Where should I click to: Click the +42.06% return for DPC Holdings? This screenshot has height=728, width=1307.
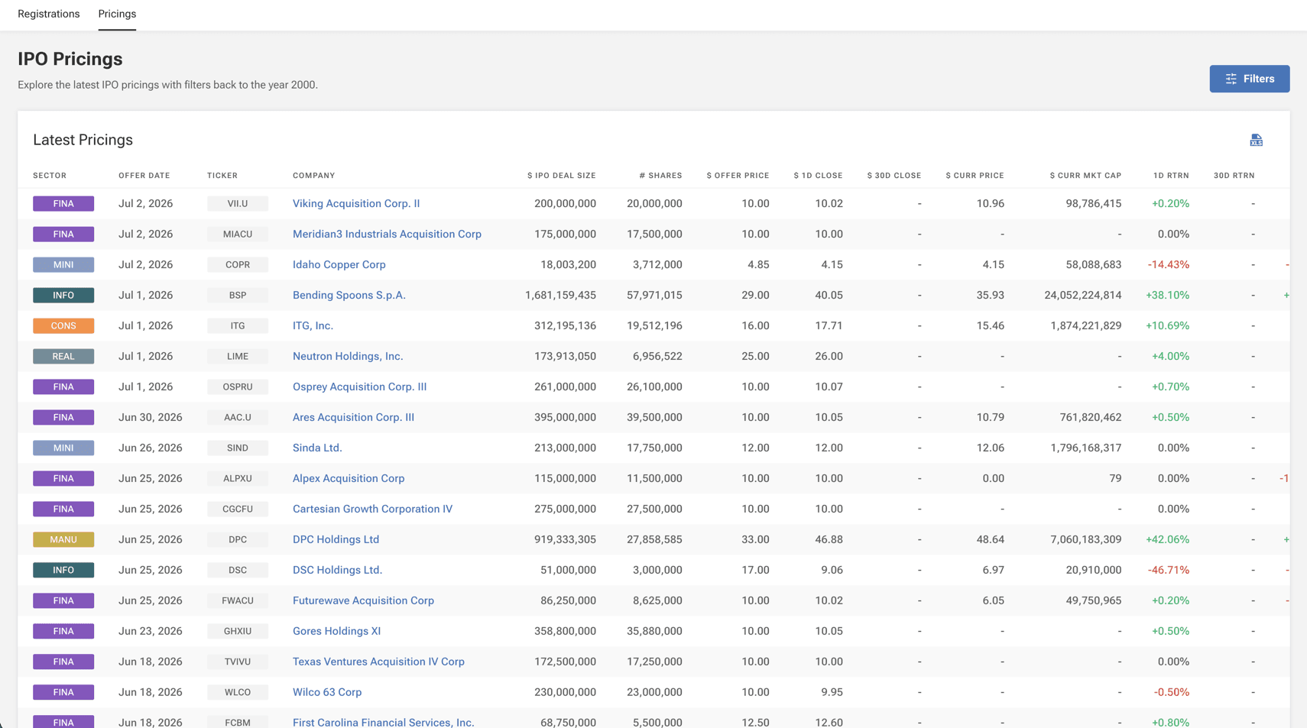(x=1167, y=539)
